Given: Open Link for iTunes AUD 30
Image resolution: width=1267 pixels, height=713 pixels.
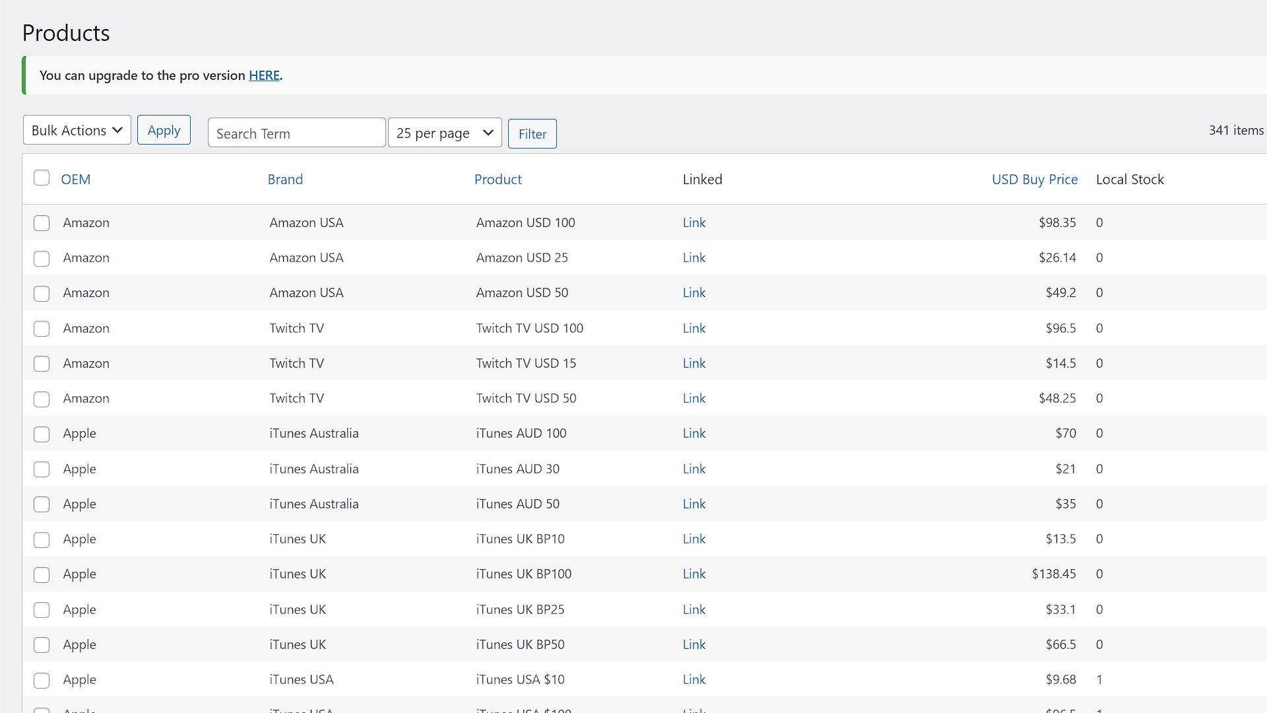Looking at the screenshot, I should click(x=694, y=469).
